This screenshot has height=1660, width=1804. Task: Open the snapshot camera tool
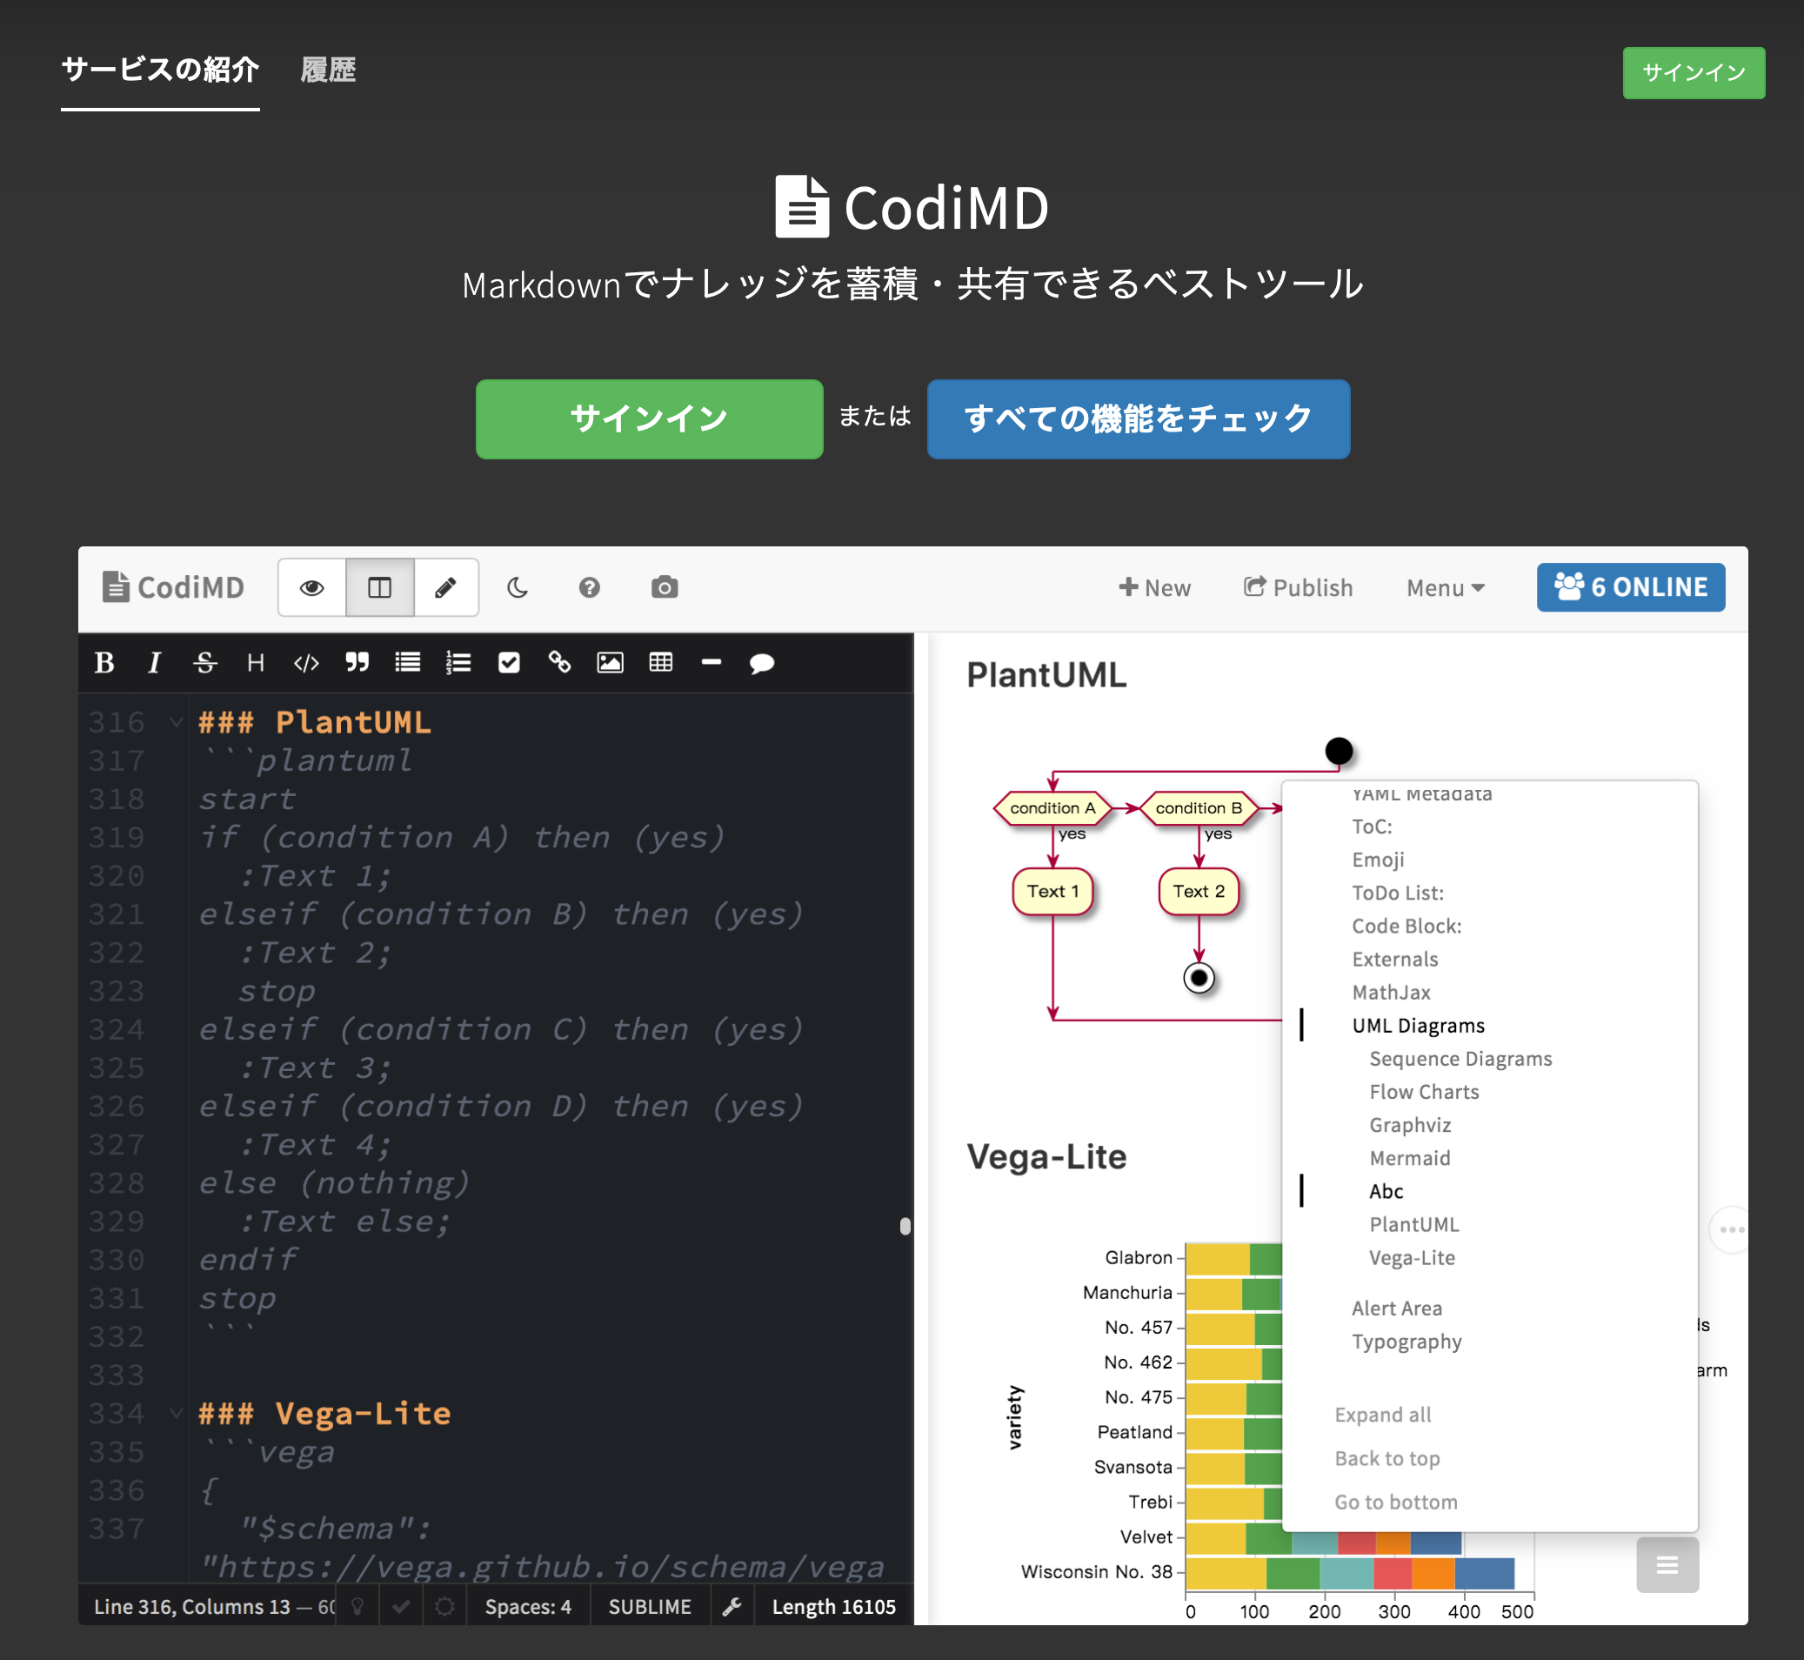(x=665, y=586)
